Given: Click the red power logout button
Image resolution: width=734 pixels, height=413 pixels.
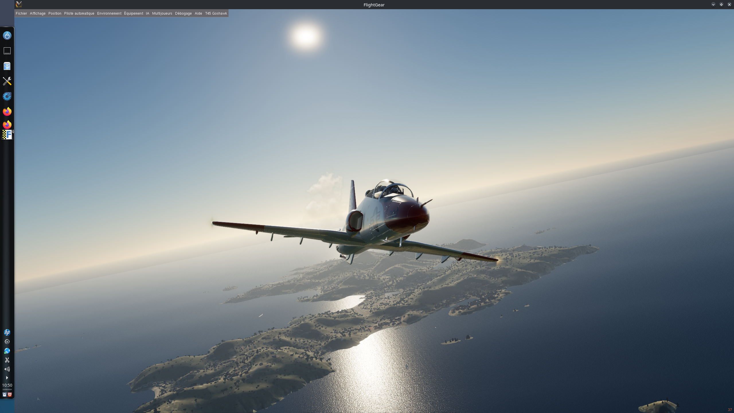Looking at the screenshot, I should click(x=10, y=395).
